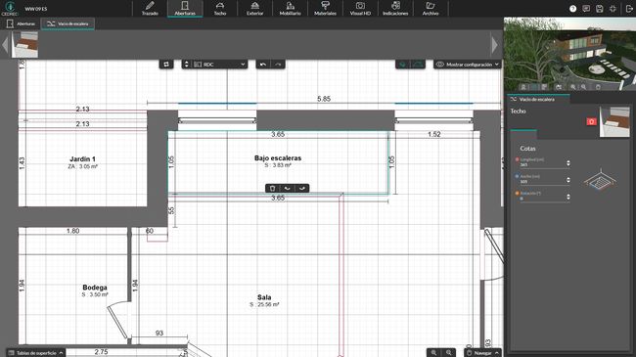The height and width of the screenshot is (357, 636).
Task: Delete selected stairwell opening trash icon
Action: [x=273, y=188]
